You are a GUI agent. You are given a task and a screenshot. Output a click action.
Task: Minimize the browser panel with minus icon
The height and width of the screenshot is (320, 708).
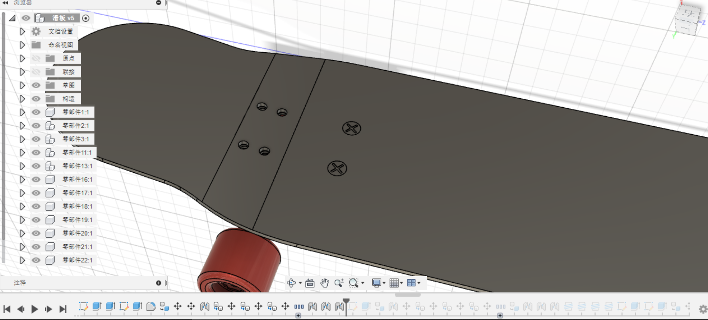tap(158, 3)
